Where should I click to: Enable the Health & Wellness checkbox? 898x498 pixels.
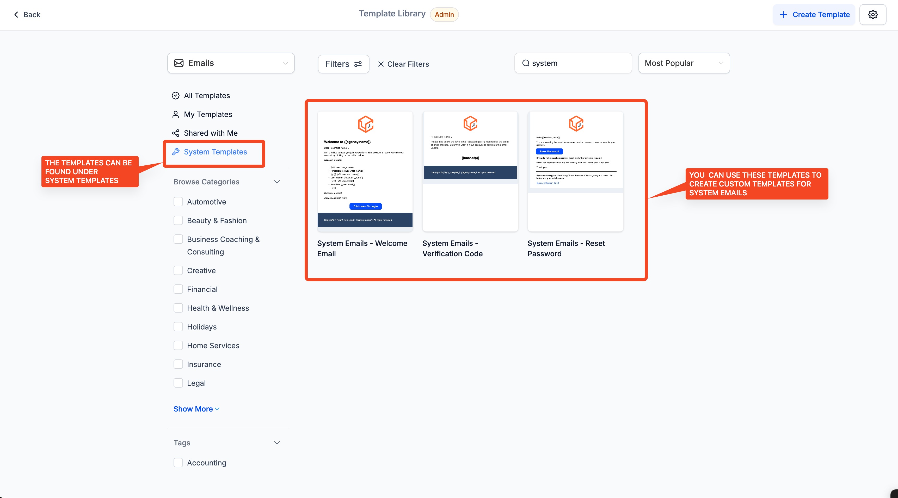[x=178, y=308]
